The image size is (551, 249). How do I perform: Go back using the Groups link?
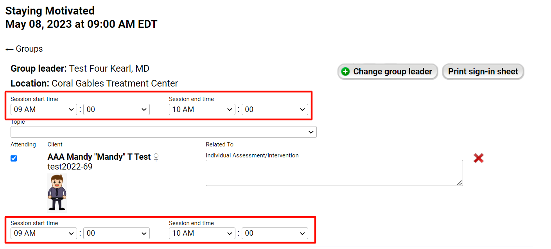coord(24,49)
